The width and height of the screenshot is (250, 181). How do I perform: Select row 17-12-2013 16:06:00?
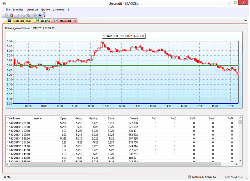click(122, 127)
